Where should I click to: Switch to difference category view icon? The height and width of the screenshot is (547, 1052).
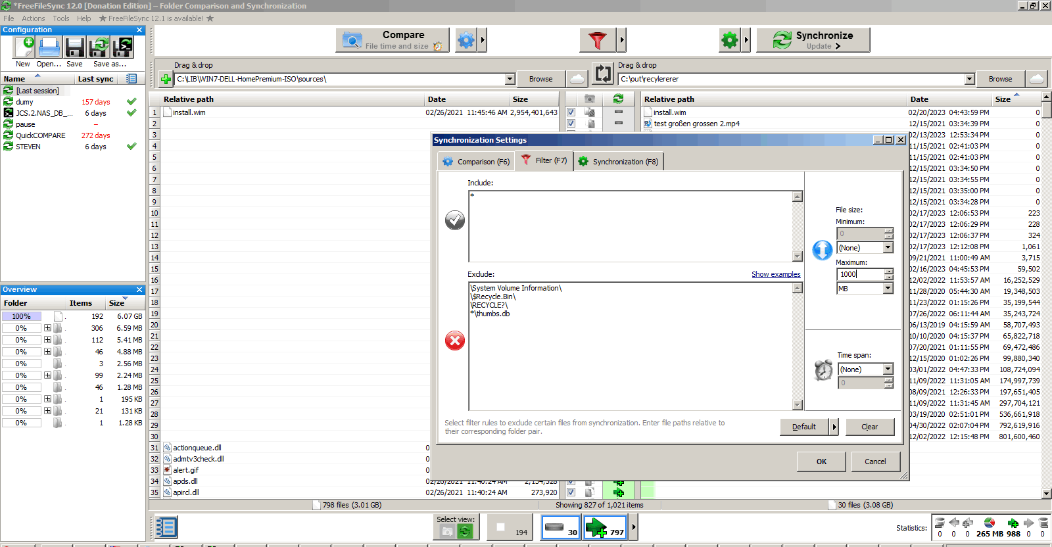point(447,531)
